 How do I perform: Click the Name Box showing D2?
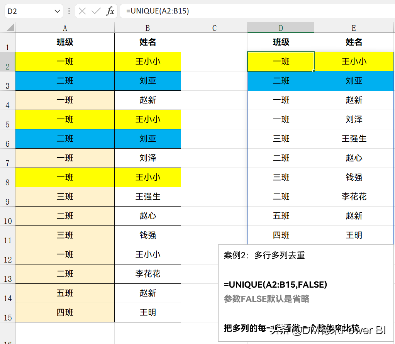[34, 11]
